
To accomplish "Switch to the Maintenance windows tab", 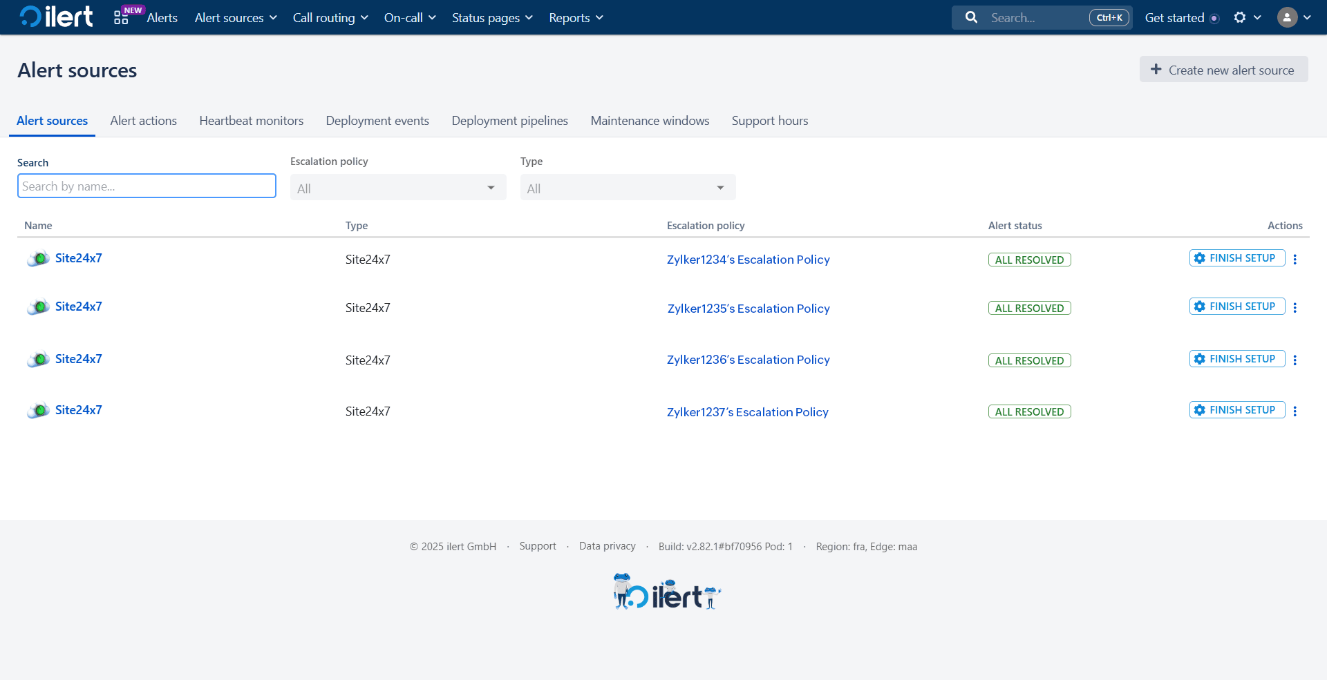I will [x=650, y=121].
